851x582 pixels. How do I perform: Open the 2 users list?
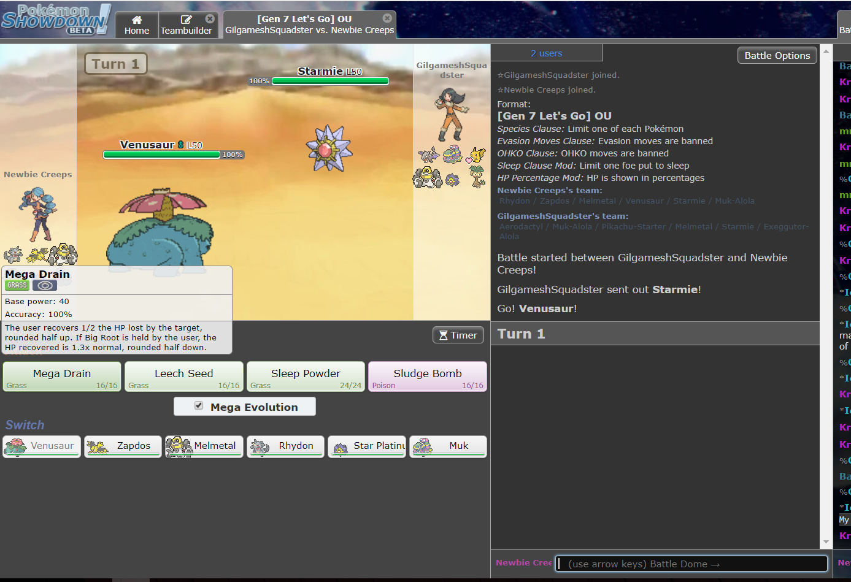pos(547,53)
